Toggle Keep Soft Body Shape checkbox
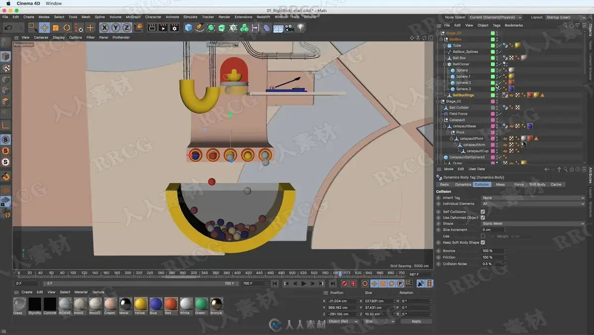 [483, 242]
